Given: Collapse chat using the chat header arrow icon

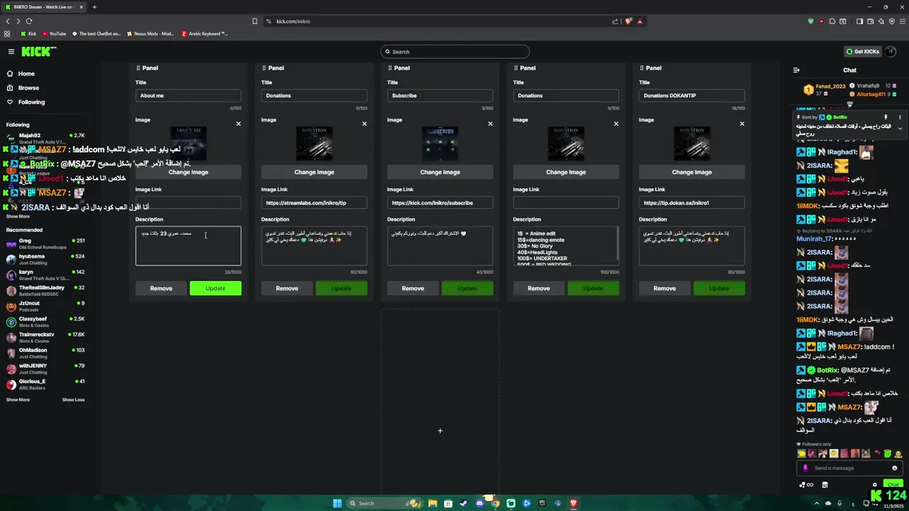Looking at the screenshot, I should tap(796, 70).
